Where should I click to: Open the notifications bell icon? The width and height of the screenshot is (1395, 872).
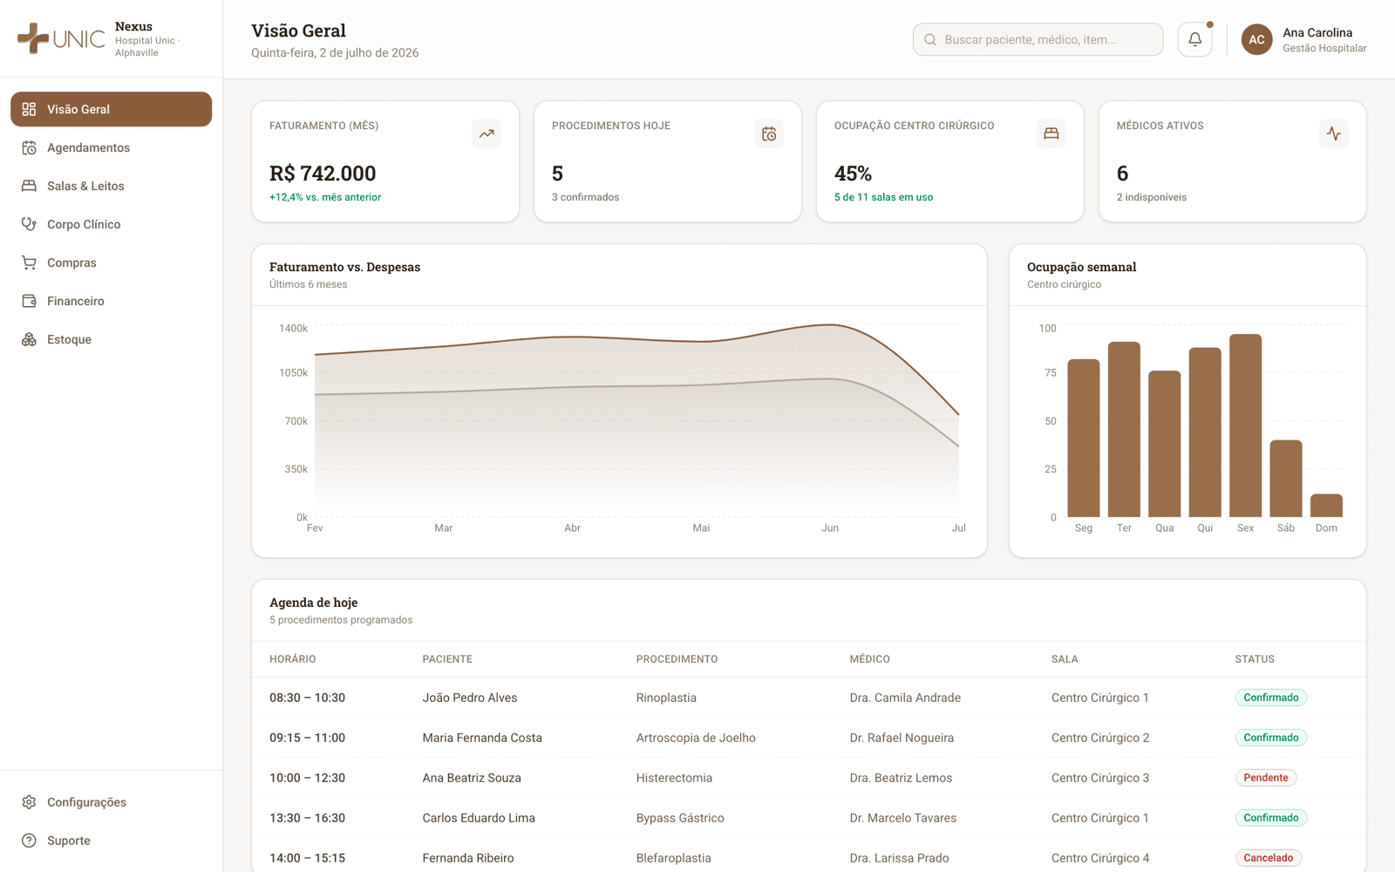[1194, 39]
